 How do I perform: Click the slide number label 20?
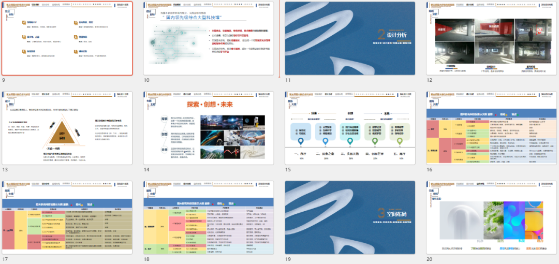pyautogui.click(x=429, y=260)
